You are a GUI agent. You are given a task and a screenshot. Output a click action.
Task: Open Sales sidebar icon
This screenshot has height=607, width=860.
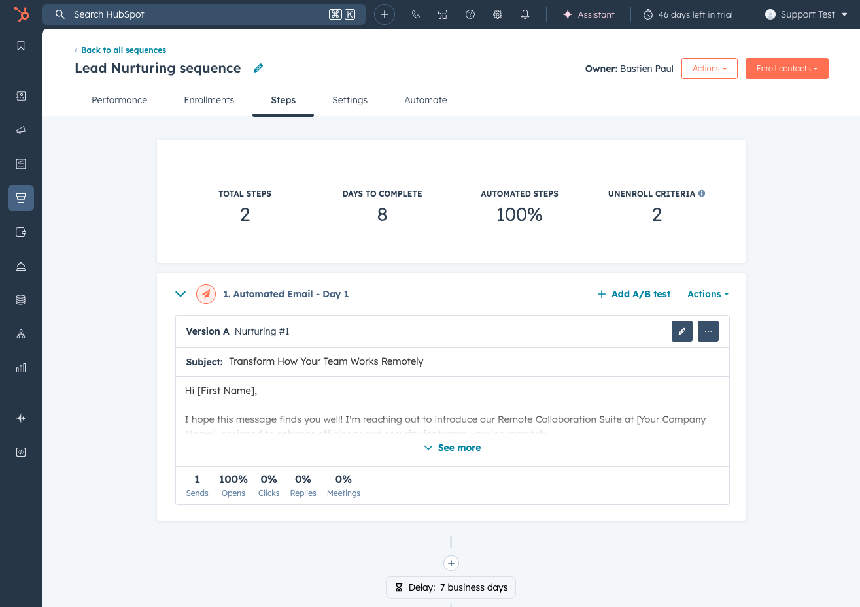point(21,198)
